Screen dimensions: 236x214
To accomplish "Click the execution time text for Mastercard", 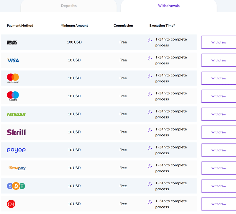I will 171,78.
